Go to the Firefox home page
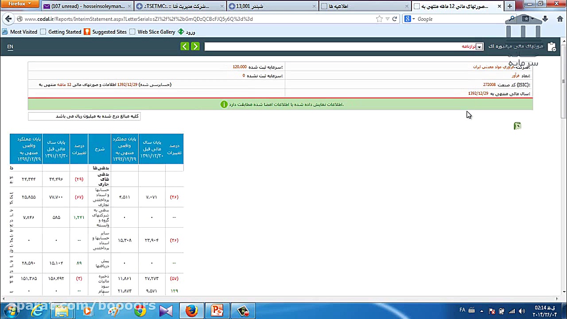 pos(560,19)
